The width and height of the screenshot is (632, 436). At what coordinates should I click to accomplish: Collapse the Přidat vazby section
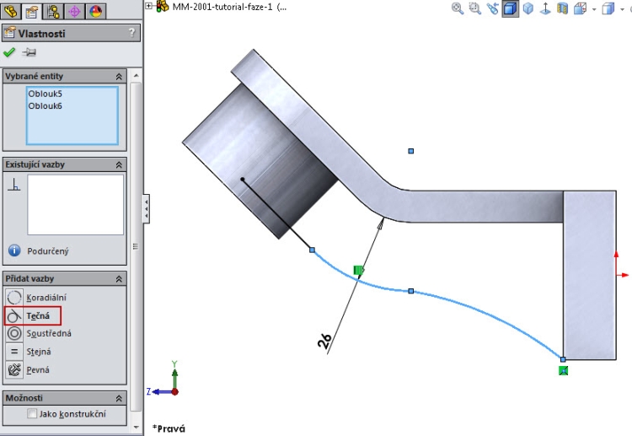[119, 278]
